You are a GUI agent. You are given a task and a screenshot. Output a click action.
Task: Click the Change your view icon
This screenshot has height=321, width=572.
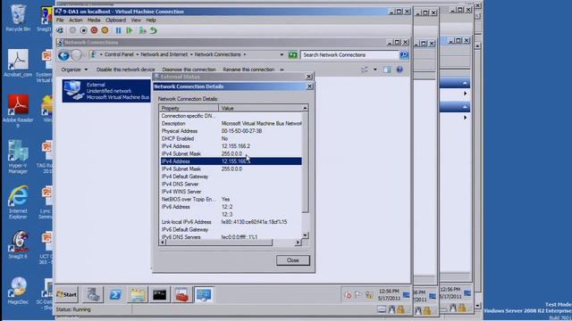pos(365,70)
